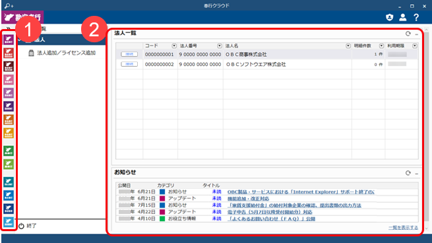Select the 法人 menu header in navigation
432x243 pixels.
[62, 40]
